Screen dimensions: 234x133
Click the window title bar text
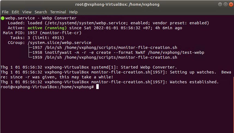pos(117,4)
